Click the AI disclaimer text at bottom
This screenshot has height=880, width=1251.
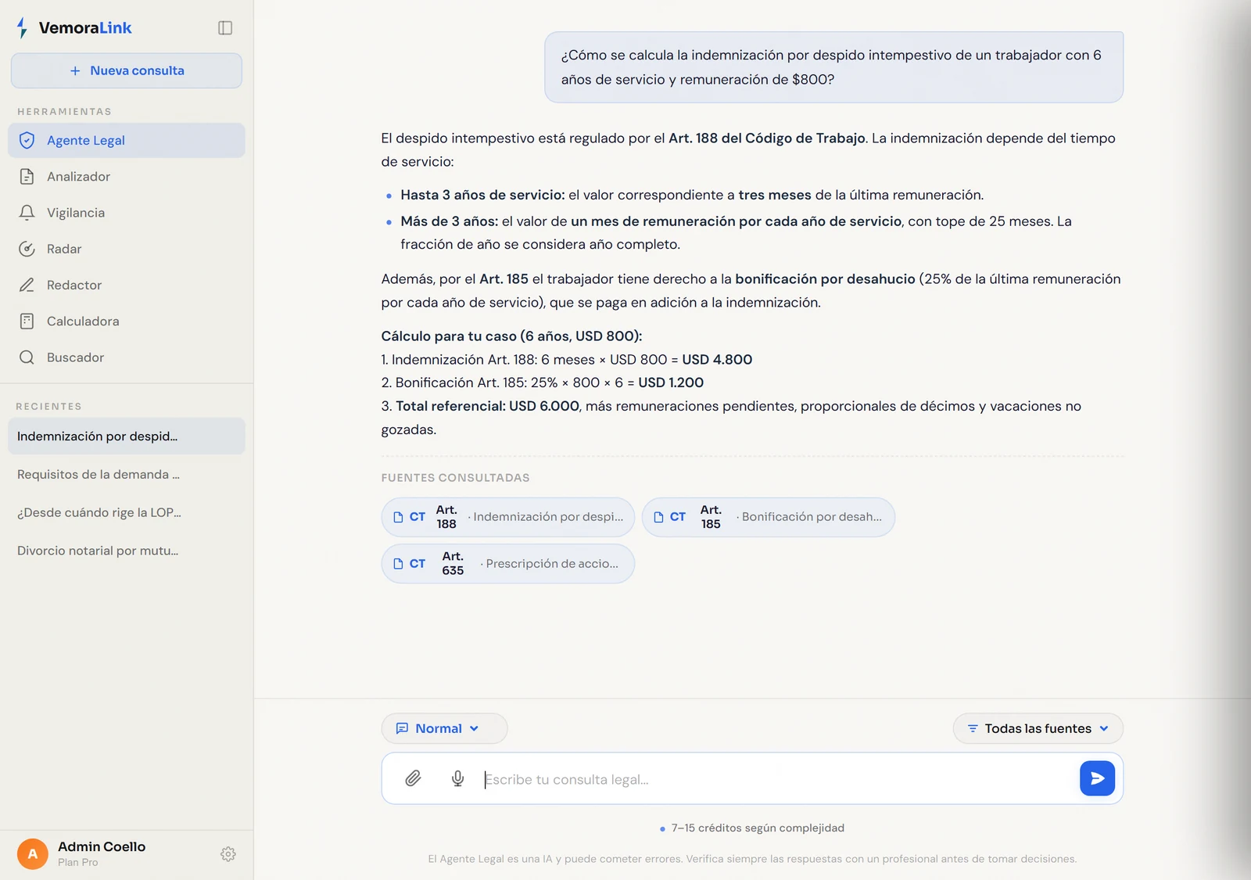[x=752, y=859]
